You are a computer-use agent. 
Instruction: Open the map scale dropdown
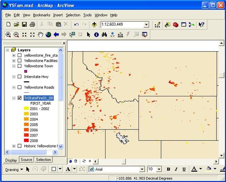pos(146,25)
